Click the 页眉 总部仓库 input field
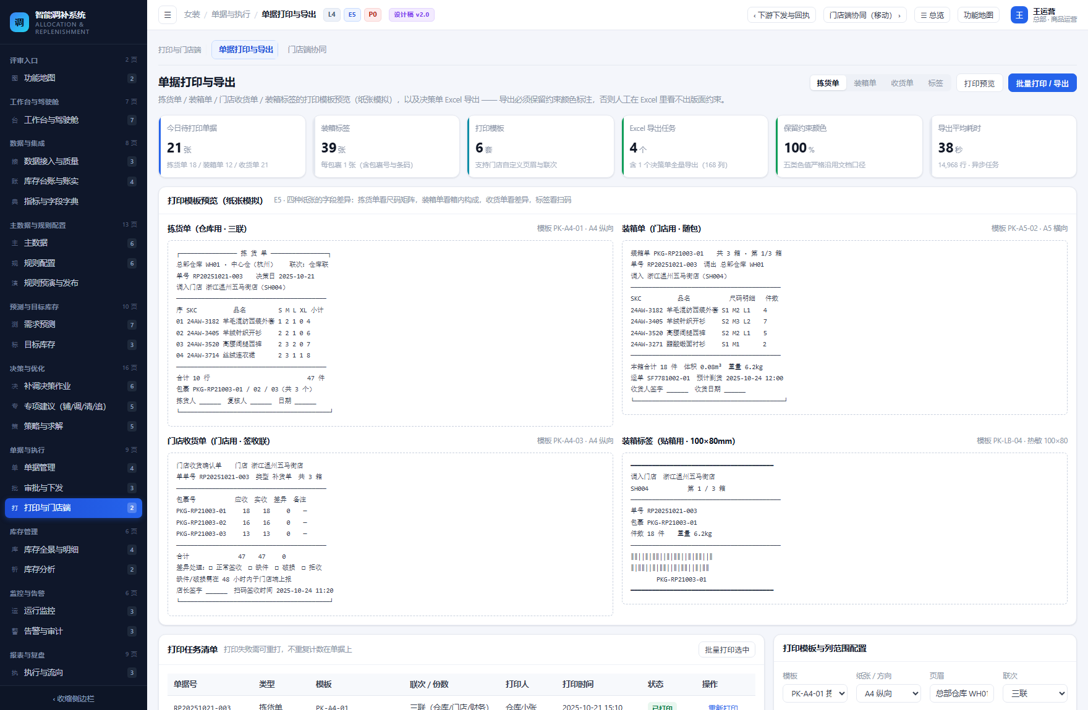The image size is (1088, 710). coord(962,693)
